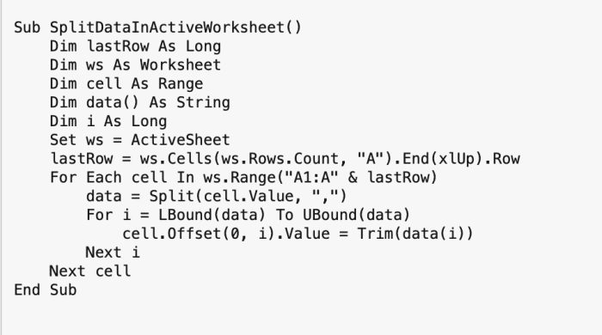Image resolution: width=602 pixels, height=335 pixels.
Task: Click the Dim i As Long line
Action: [108, 121]
